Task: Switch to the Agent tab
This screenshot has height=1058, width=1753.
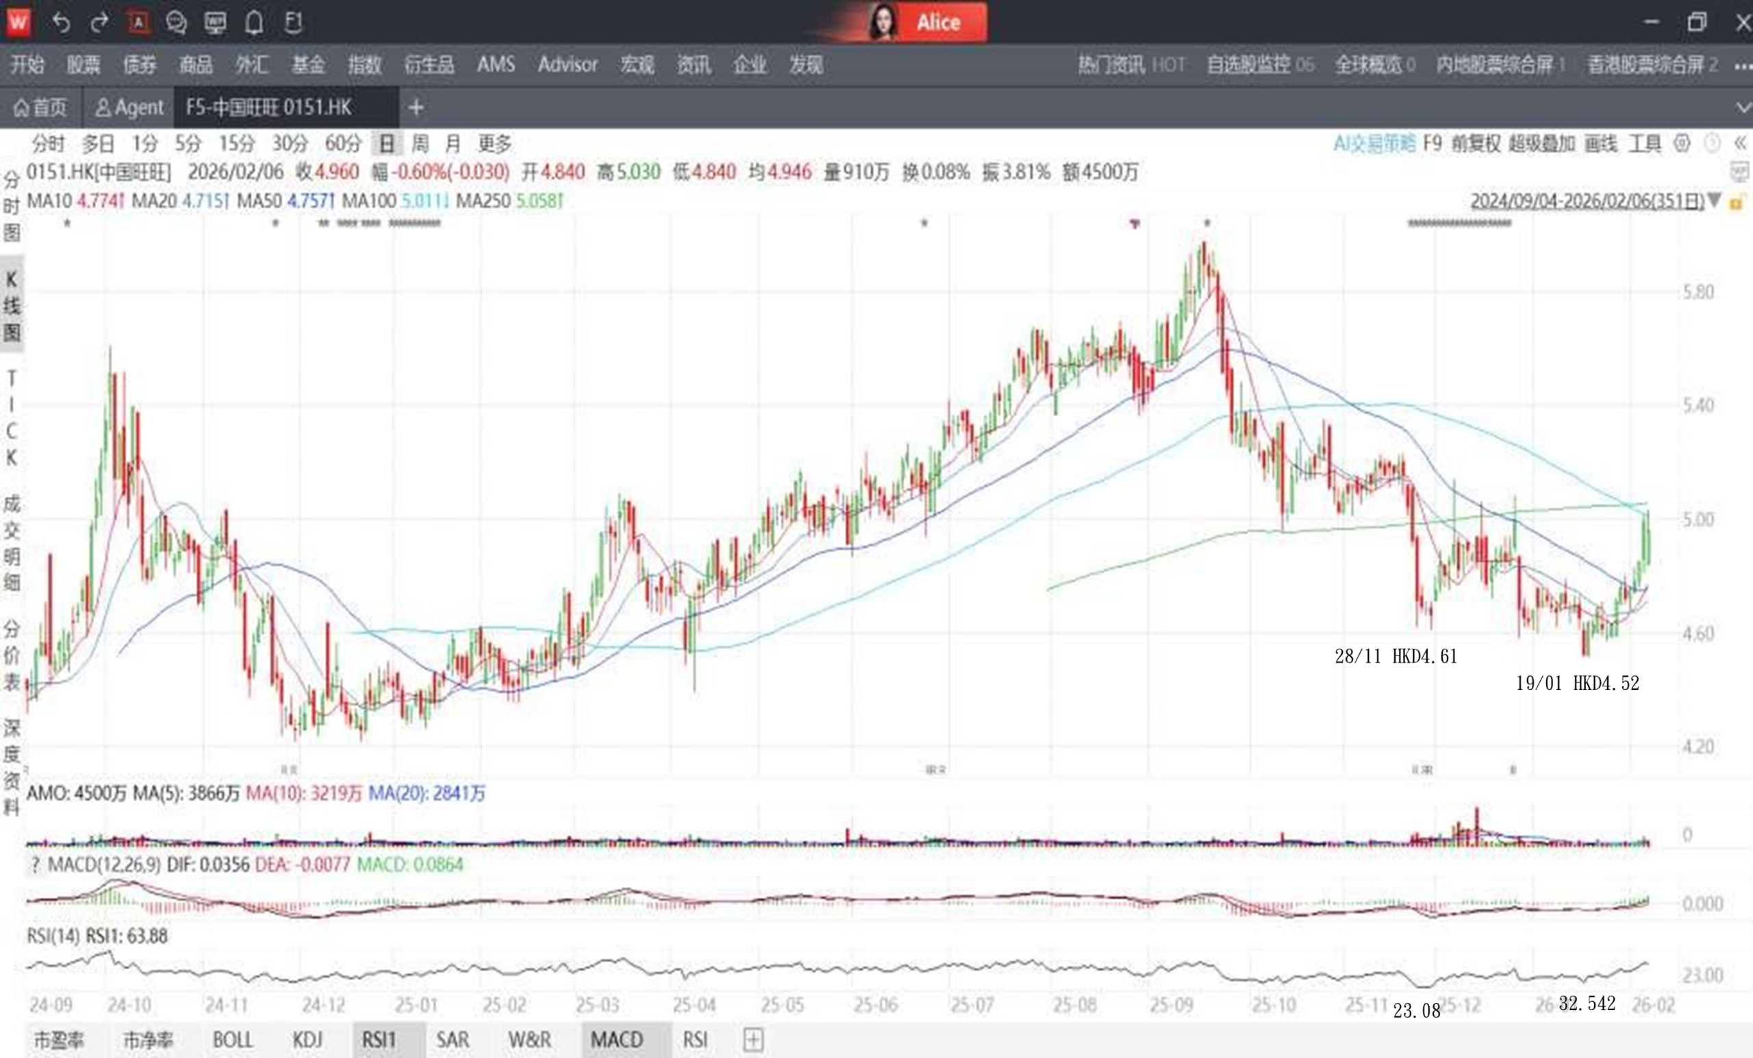Action: [x=129, y=108]
